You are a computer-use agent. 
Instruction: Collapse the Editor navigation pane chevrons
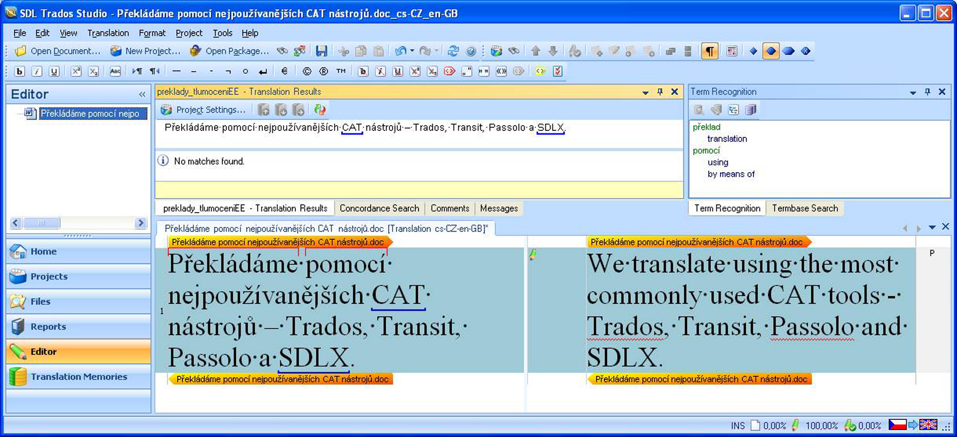[142, 94]
